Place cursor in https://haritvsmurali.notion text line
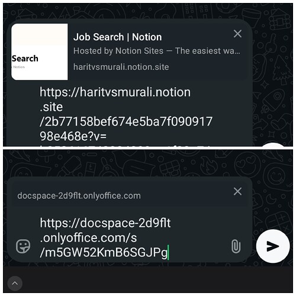Viewport: 296px width, 296px height. coord(115,92)
